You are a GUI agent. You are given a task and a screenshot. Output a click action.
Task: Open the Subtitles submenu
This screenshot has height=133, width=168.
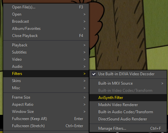click(46, 52)
